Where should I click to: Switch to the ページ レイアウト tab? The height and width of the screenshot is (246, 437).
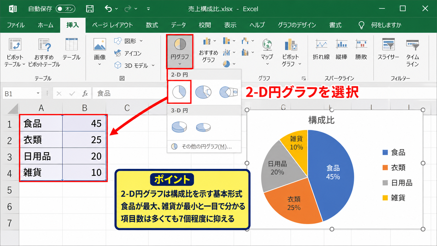pos(112,25)
